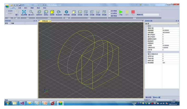Open the 工具 ribbon tab

(19, 8)
